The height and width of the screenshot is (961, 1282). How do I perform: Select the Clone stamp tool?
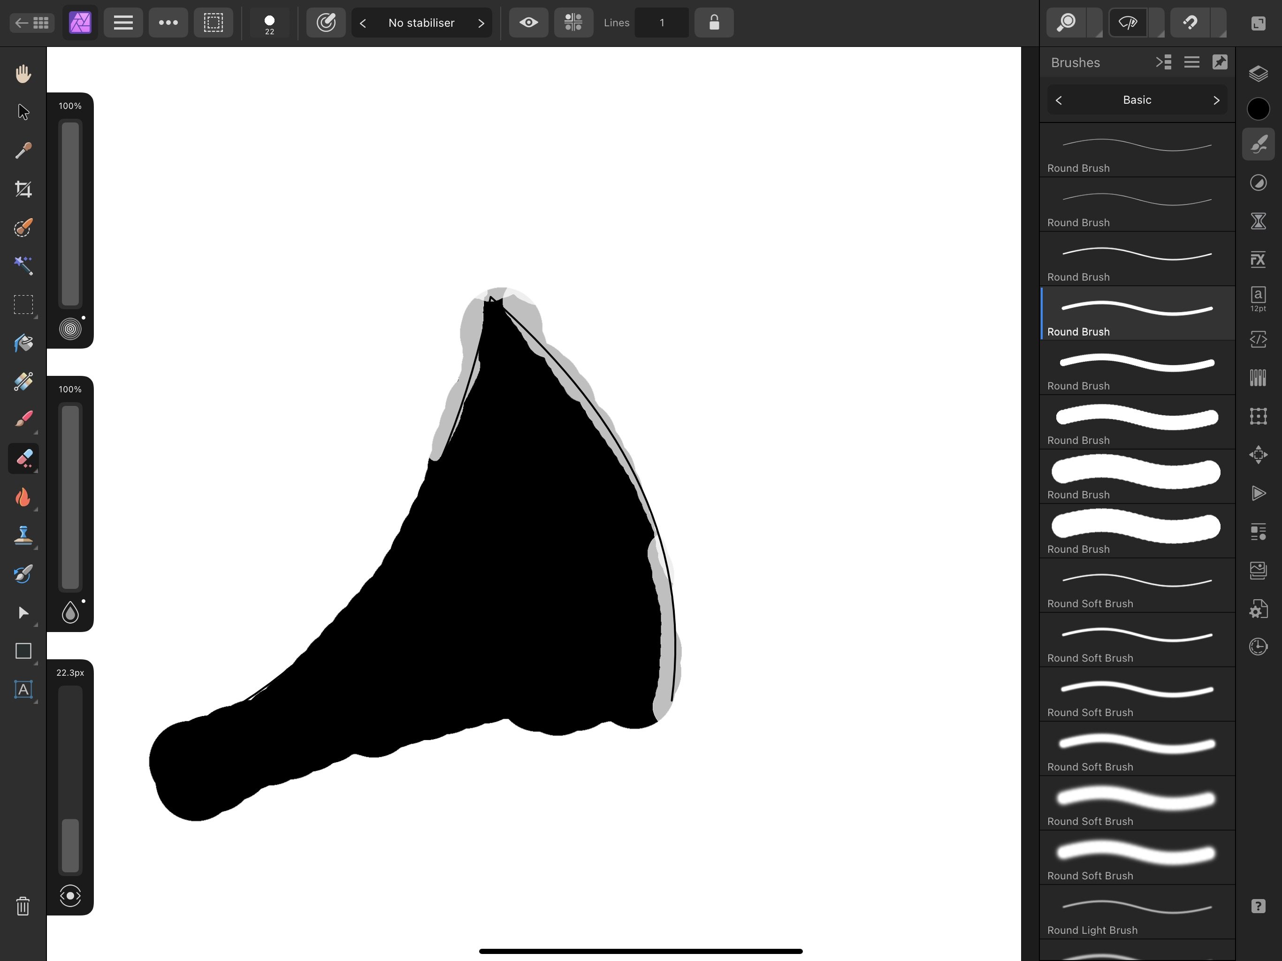[23, 535]
